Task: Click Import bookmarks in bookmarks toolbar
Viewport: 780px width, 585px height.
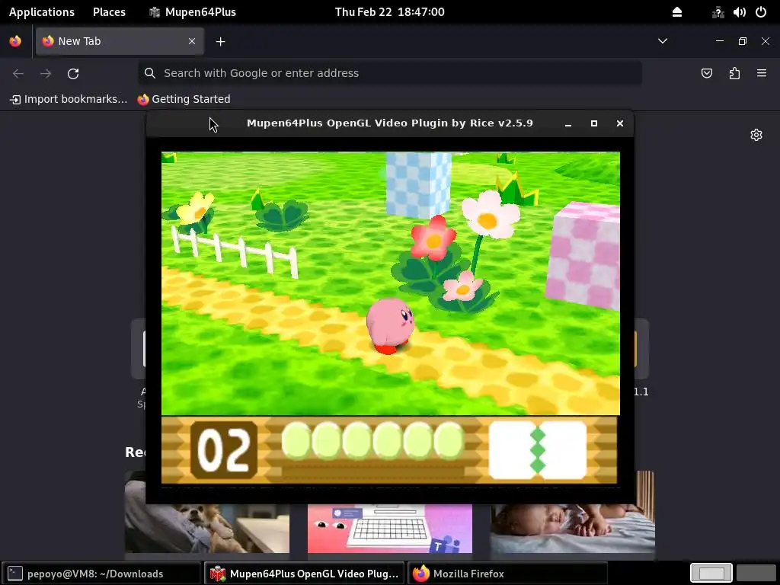Action: (x=69, y=100)
